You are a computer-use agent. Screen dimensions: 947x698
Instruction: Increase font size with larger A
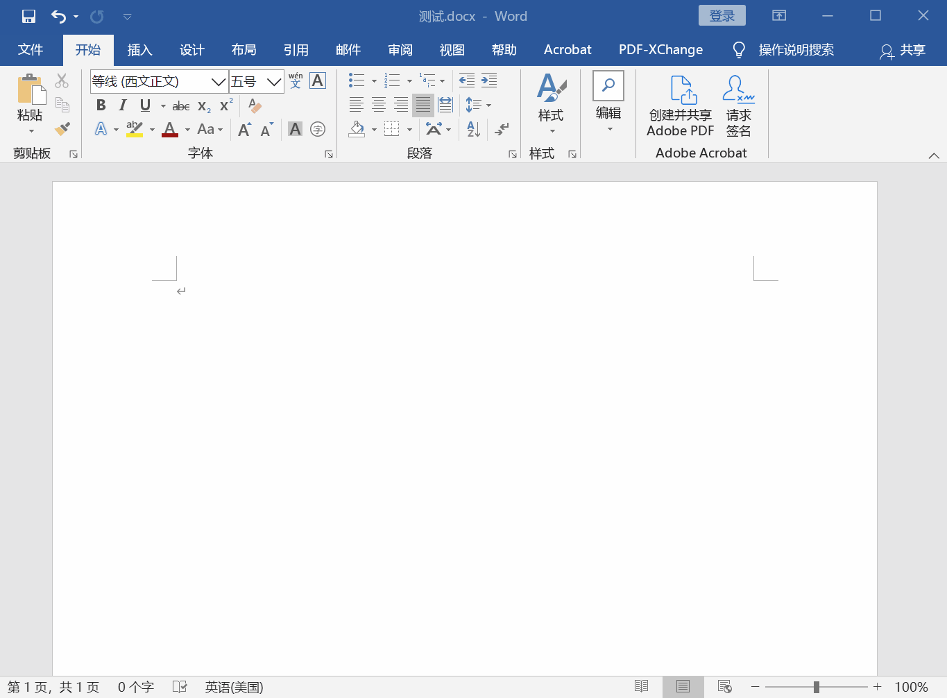[x=244, y=129]
